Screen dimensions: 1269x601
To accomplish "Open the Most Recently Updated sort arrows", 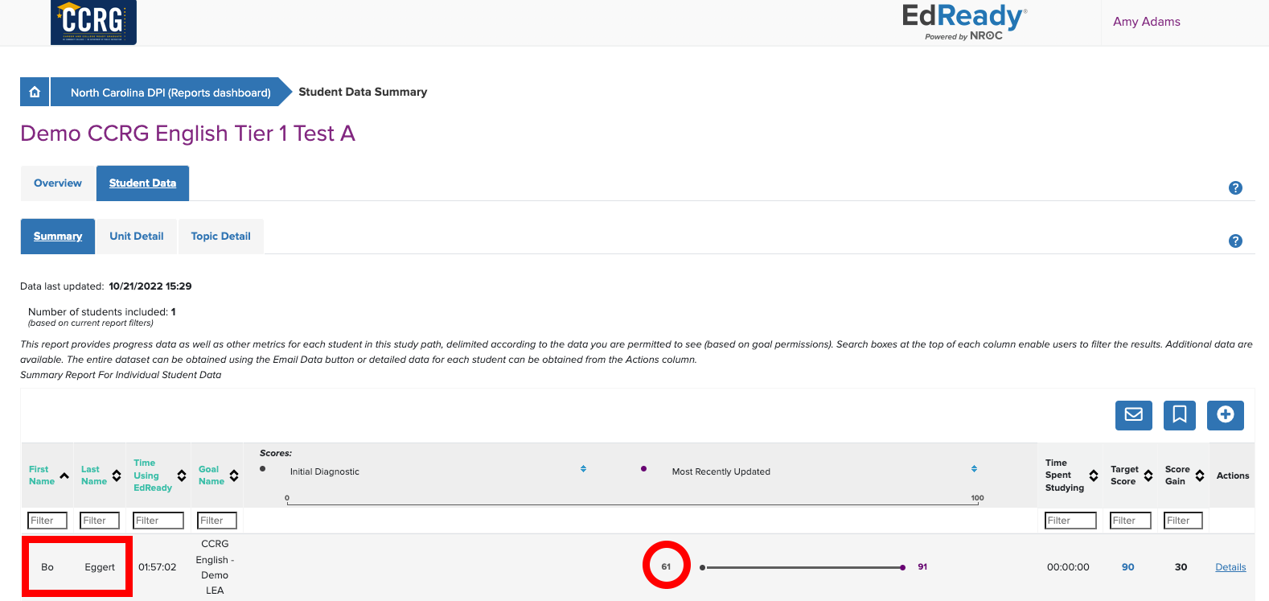I will 974,467.
